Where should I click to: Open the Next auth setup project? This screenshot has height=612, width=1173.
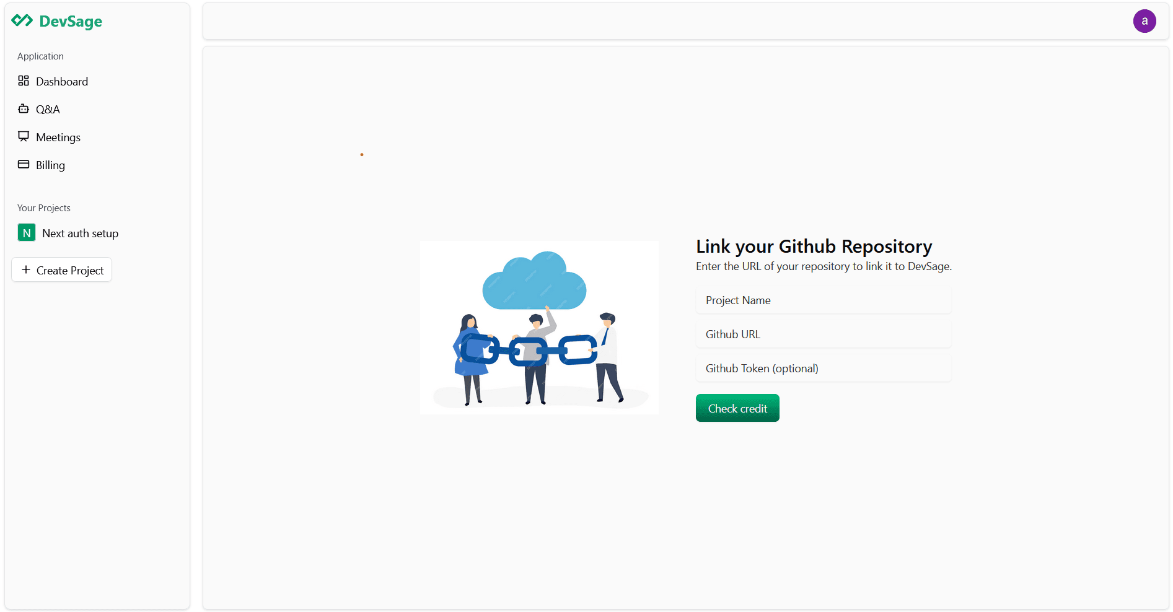[x=80, y=233]
